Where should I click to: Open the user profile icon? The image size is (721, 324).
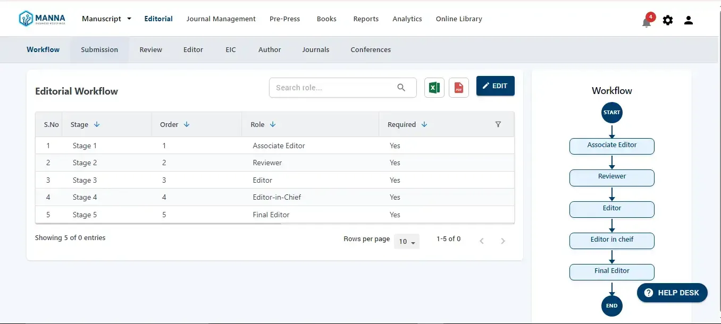coord(689,20)
